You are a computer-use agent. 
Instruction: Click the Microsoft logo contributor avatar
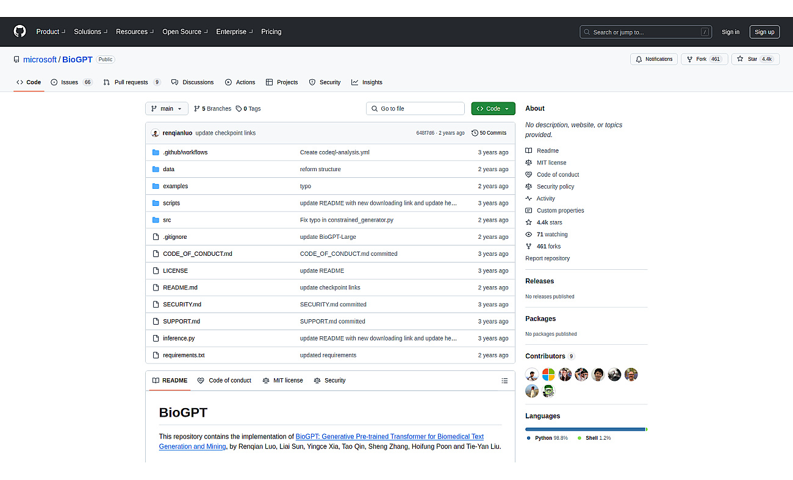pyautogui.click(x=548, y=375)
